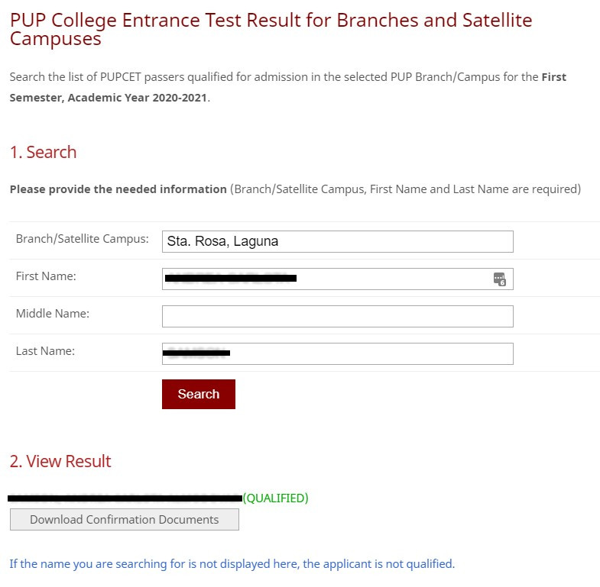Screen dimensions: 600x587
Task: Click the bold "Please provide the needed information" text
Action: 118,189
